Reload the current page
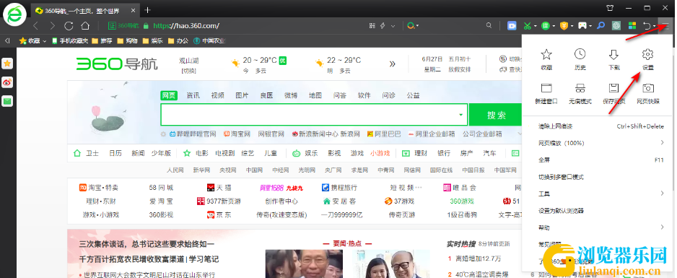Viewport: 677px width, 278px height. click(x=69, y=26)
